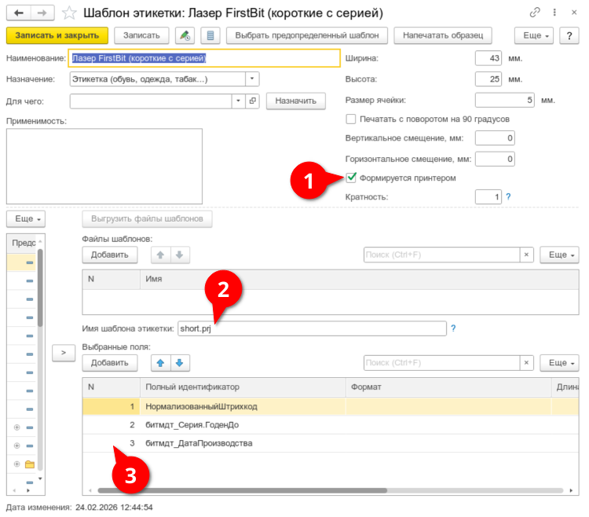
Task: Open the 'Для чего' value in new window
Action: coord(252,101)
